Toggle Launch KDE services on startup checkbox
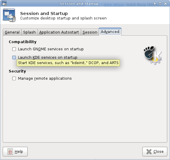 pyautogui.click(x=14, y=58)
